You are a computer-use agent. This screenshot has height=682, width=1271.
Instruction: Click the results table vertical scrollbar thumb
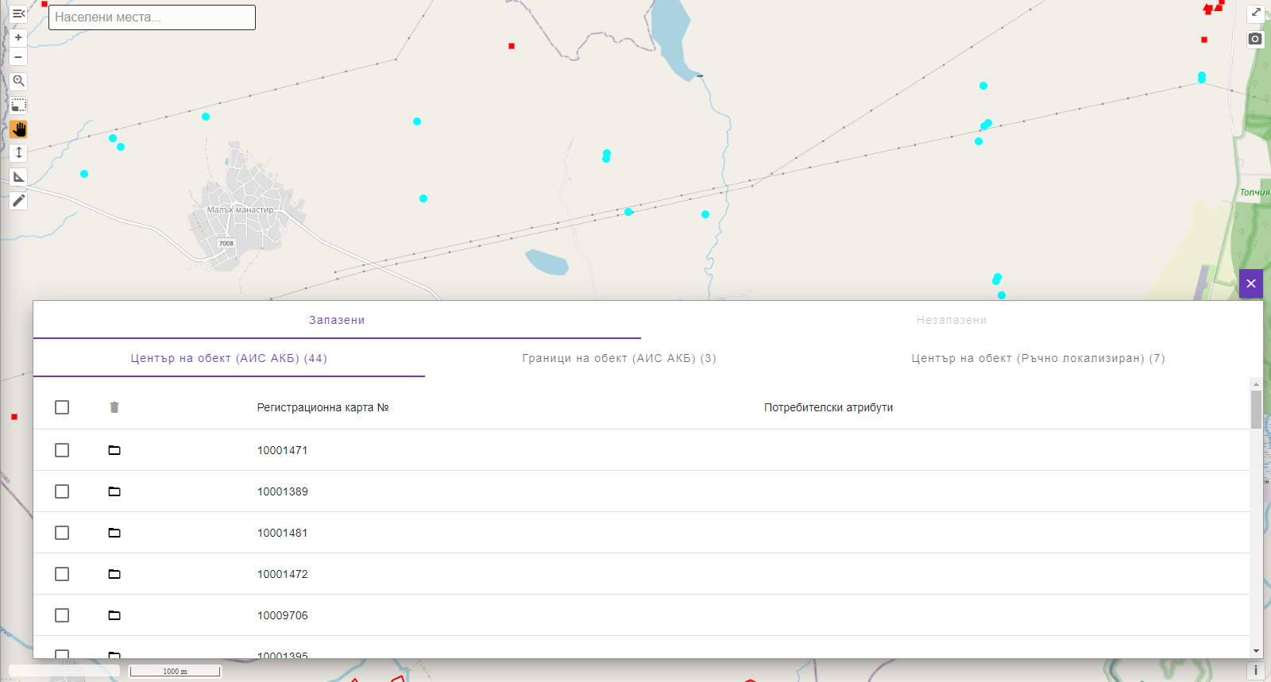1256,409
